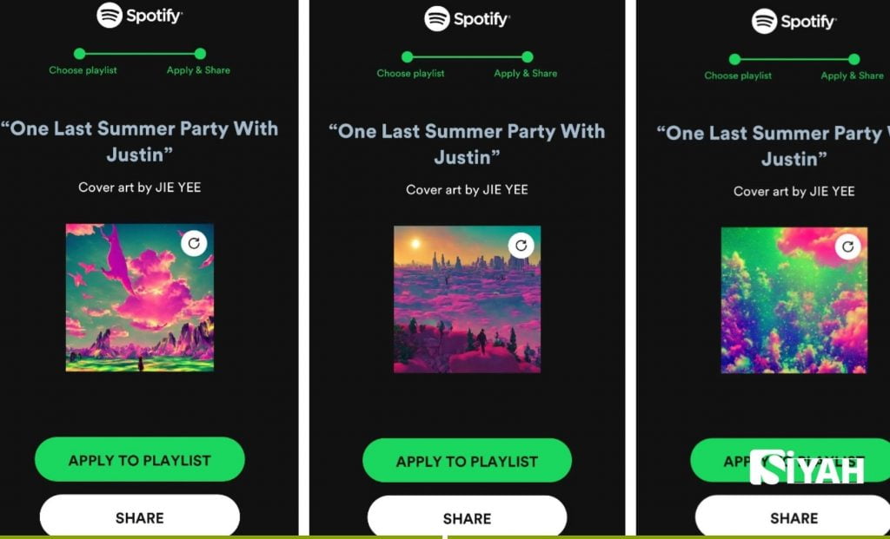This screenshot has width=890, height=539.
Task: Select Choose playlist step dot in left panel
Action: [x=79, y=54]
